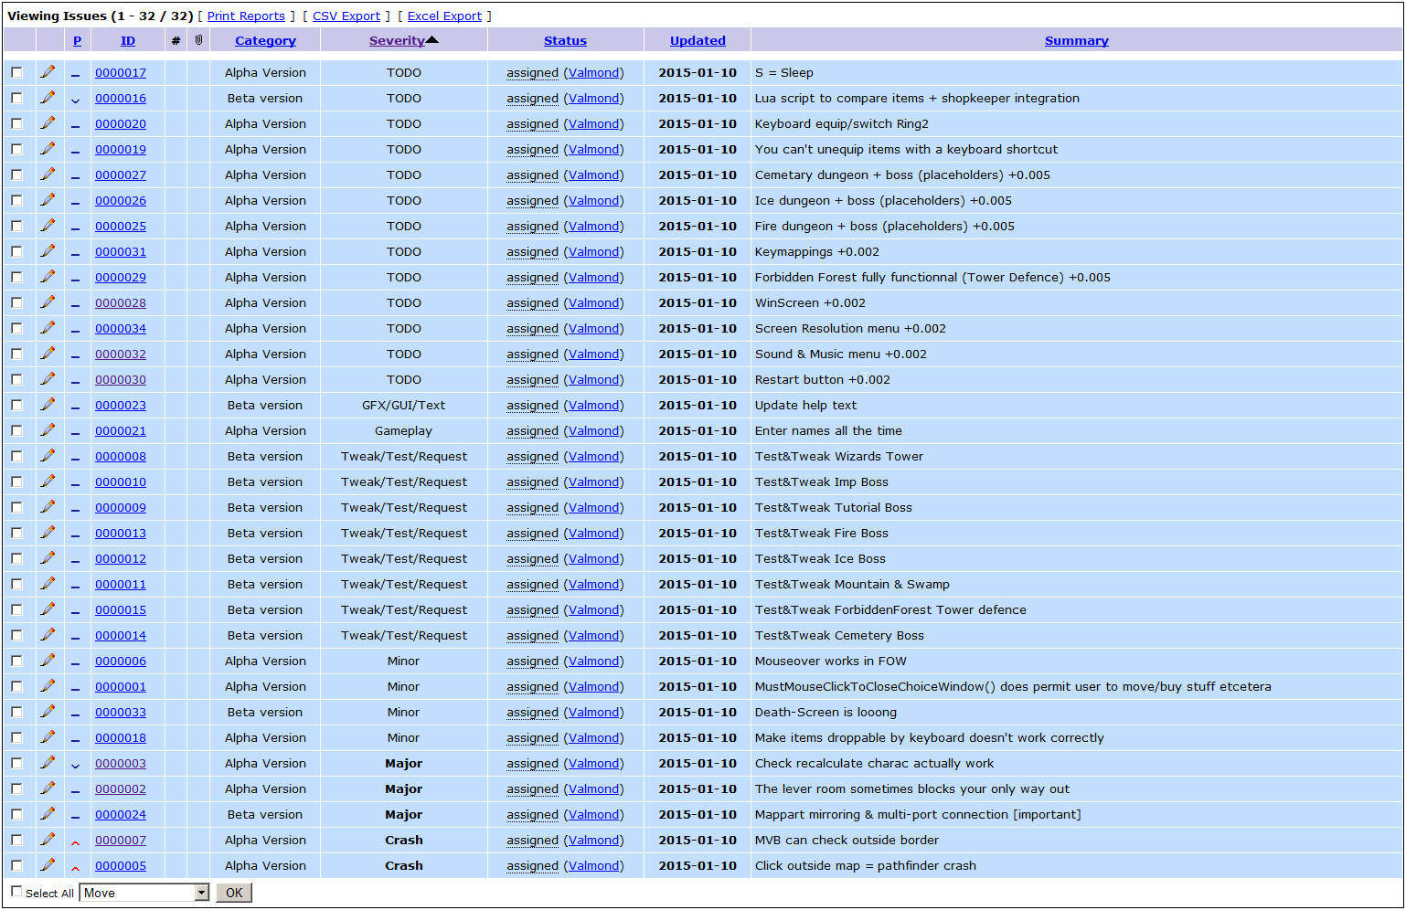Edit issue 0000017 via pencil icon
The image size is (1406, 910).
[48, 72]
